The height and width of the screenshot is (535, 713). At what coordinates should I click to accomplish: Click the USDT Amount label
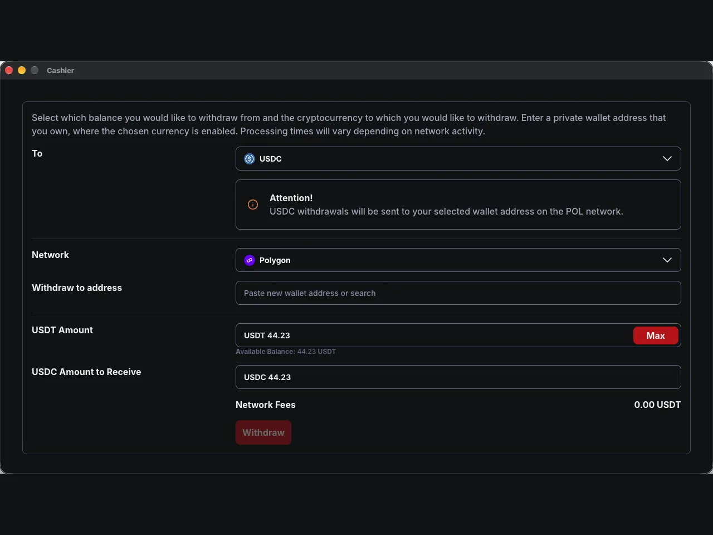click(x=62, y=330)
